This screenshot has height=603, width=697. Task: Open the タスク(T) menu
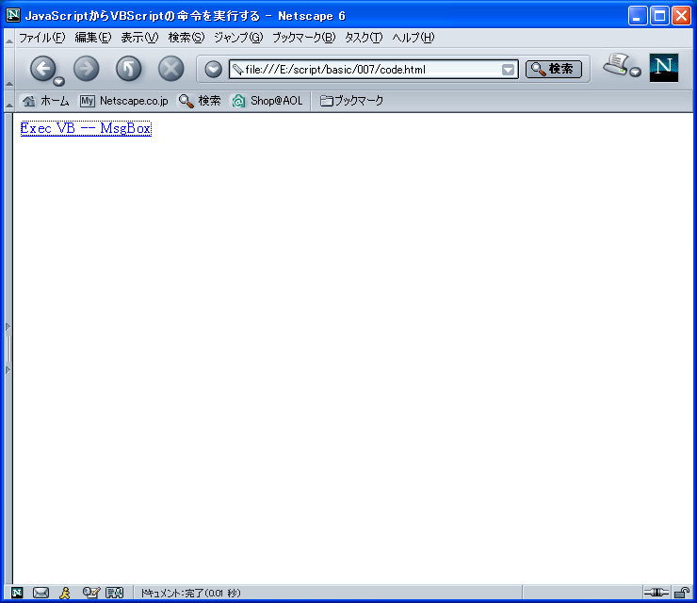pyautogui.click(x=364, y=38)
